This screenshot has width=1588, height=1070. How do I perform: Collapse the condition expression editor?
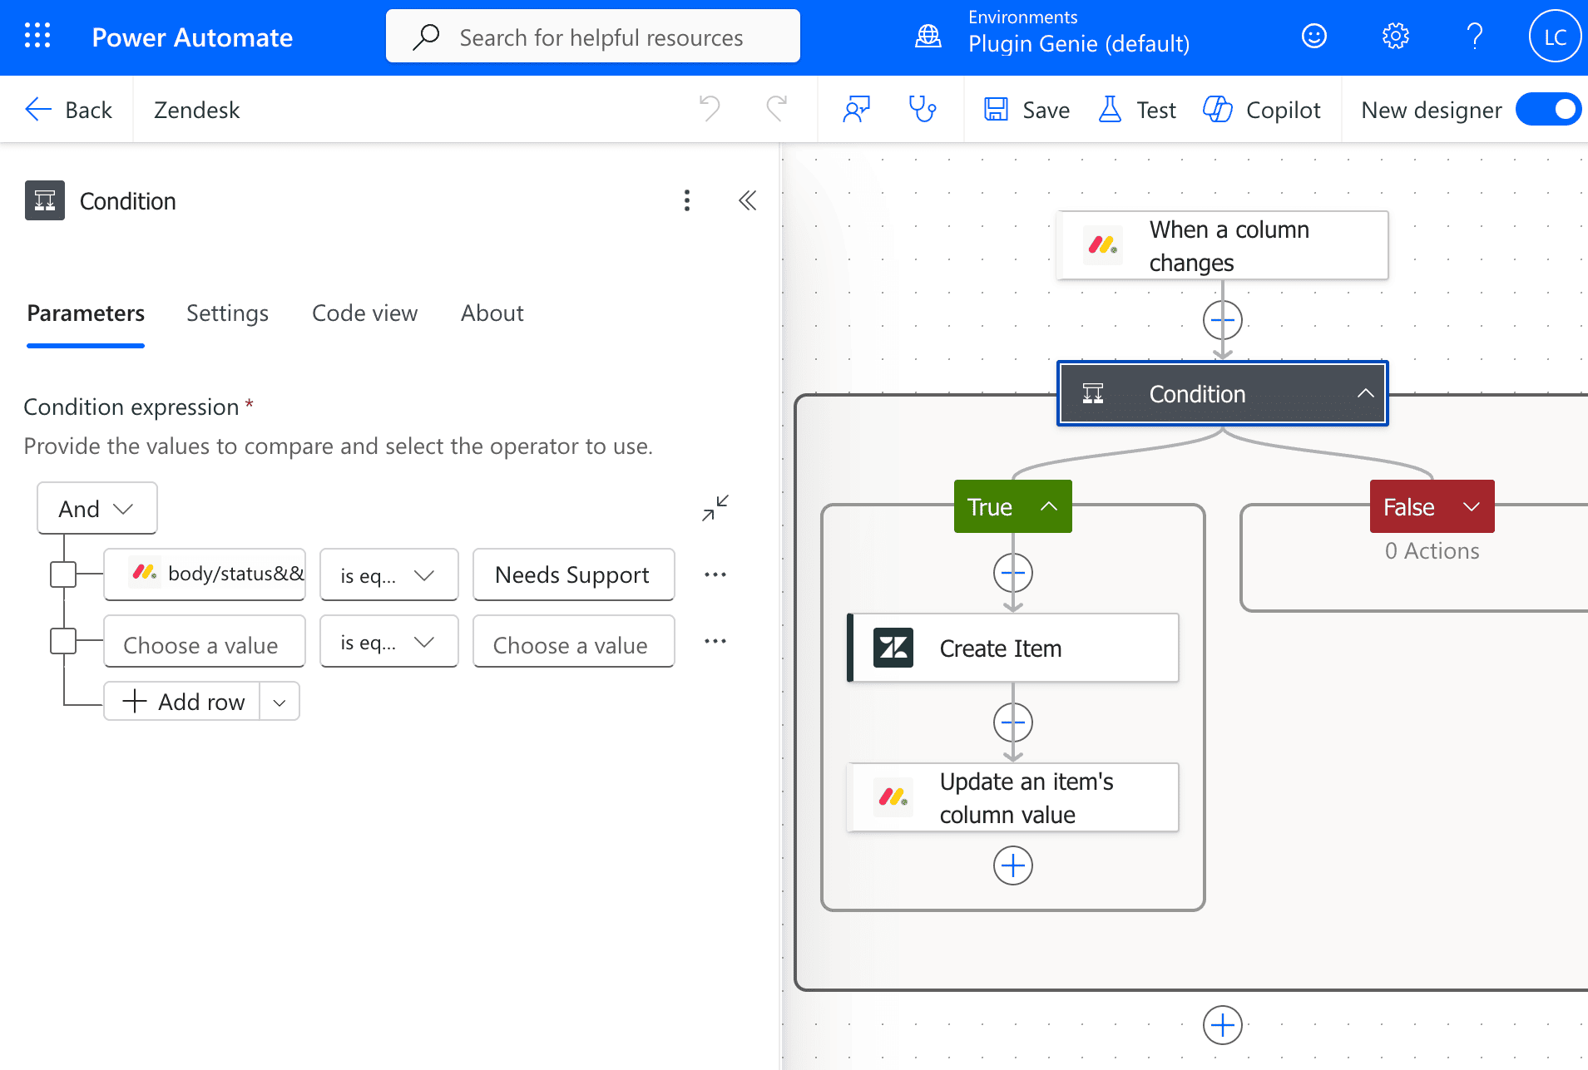click(715, 508)
